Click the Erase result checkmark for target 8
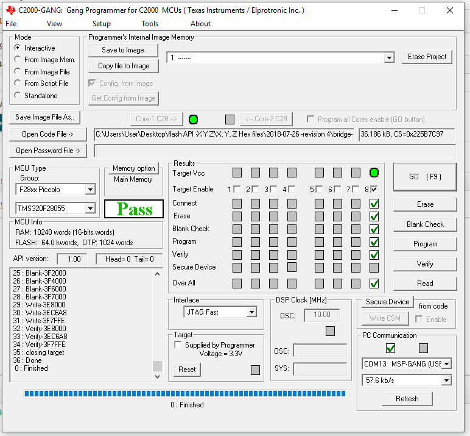 [x=374, y=216]
